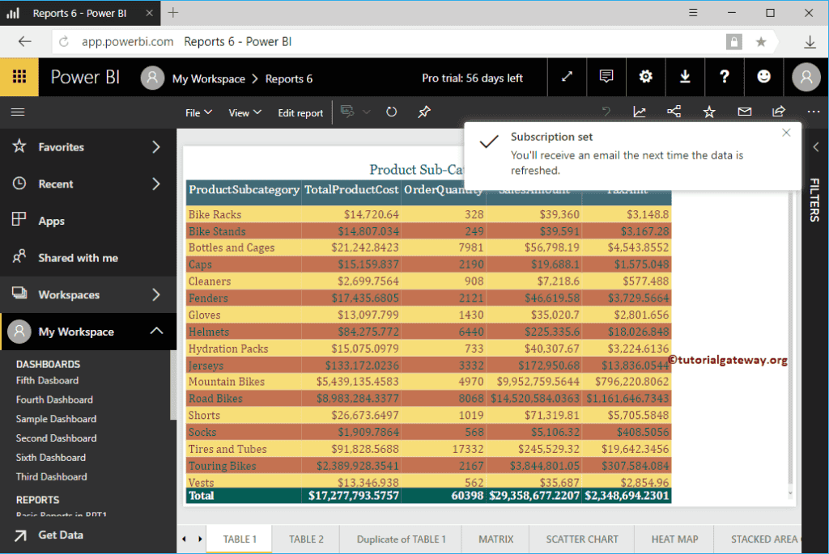Open the View dropdown menu
This screenshot has height=554, width=829.
click(244, 113)
